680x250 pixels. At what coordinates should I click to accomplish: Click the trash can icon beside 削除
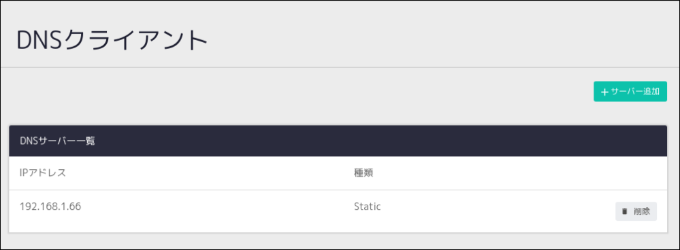point(624,211)
